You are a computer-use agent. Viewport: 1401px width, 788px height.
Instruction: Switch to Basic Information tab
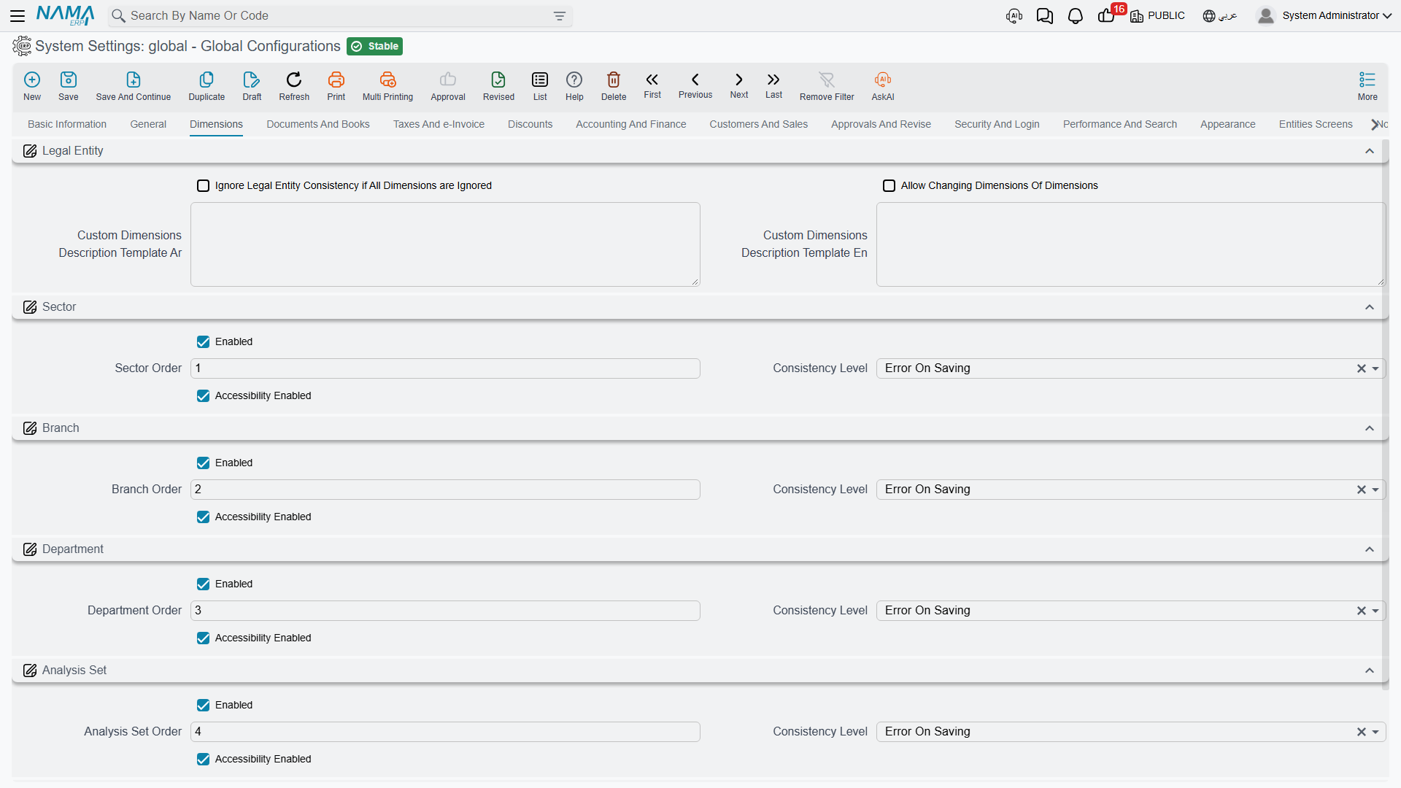coord(67,125)
